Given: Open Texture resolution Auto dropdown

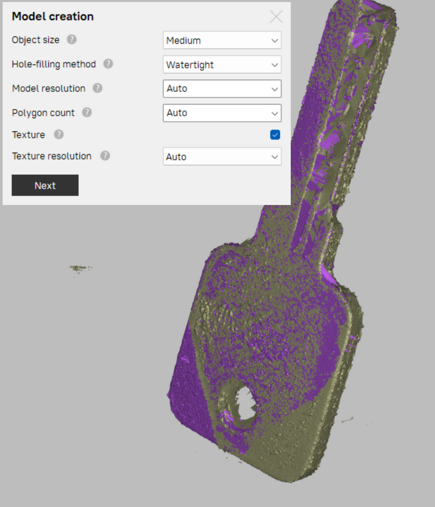Looking at the screenshot, I should (x=222, y=156).
